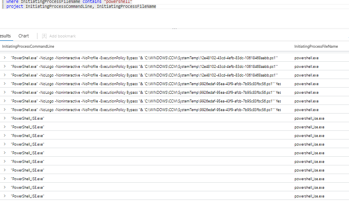Select powershell_ise.exe file name in first ISE row
The image size is (349, 202).
309,118
